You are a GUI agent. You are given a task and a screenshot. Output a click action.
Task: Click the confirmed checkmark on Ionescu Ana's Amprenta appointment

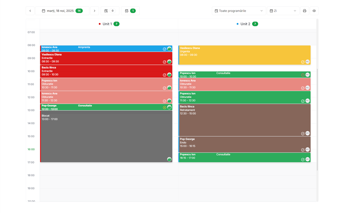click(x=164, y=49)
